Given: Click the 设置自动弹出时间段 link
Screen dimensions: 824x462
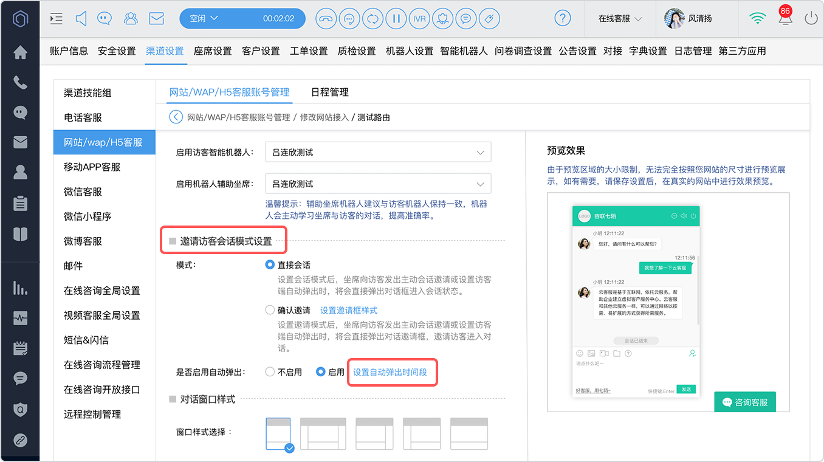Looking at the screenshot, I should click(390, 372).
